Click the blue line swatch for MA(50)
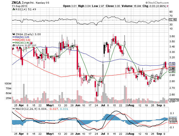 point(14,37)
